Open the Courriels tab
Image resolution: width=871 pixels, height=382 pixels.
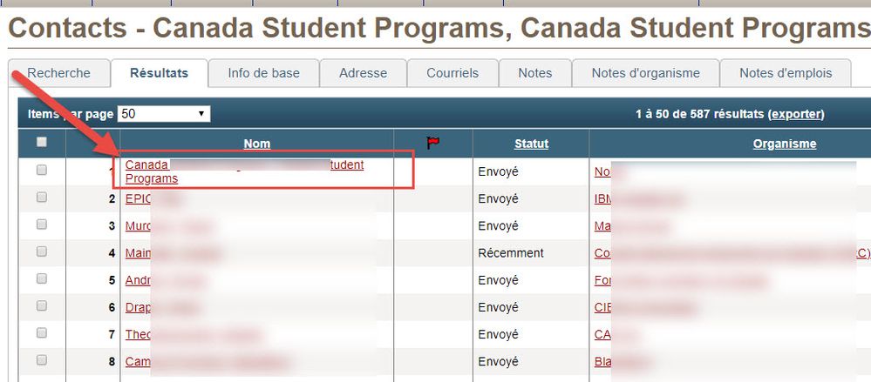point(453,73)
